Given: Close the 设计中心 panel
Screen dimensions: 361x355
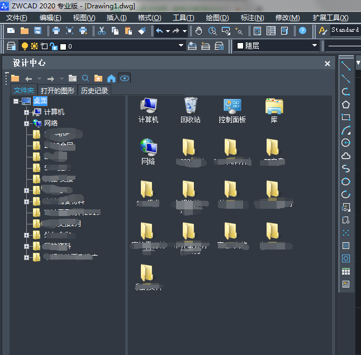Looking at the screenshot, I should coord(327,64).
